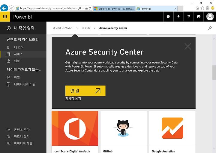216x153 pixels.
Task: Click the new tab button in browser
Action: (180, 9)
